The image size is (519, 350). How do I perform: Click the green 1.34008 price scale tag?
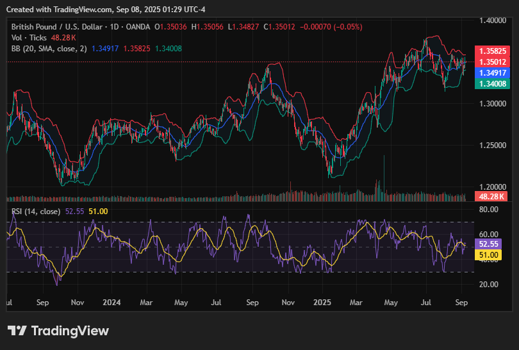pyautogui.click(x=493, y=84)
